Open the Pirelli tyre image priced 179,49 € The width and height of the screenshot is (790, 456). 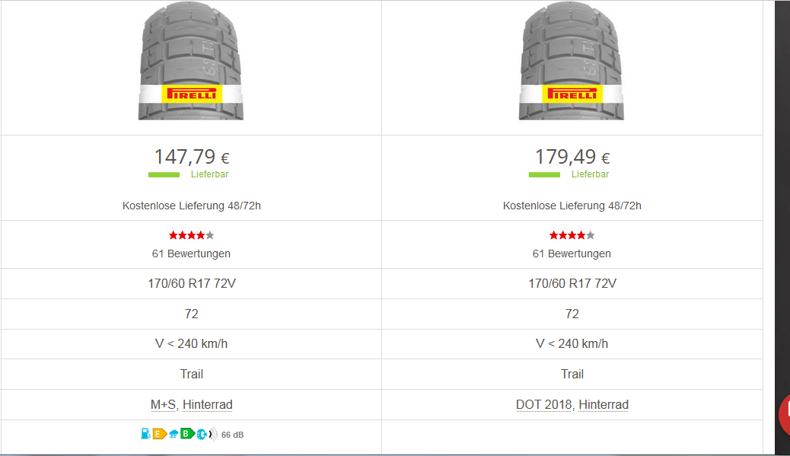(x=572, y=61)
